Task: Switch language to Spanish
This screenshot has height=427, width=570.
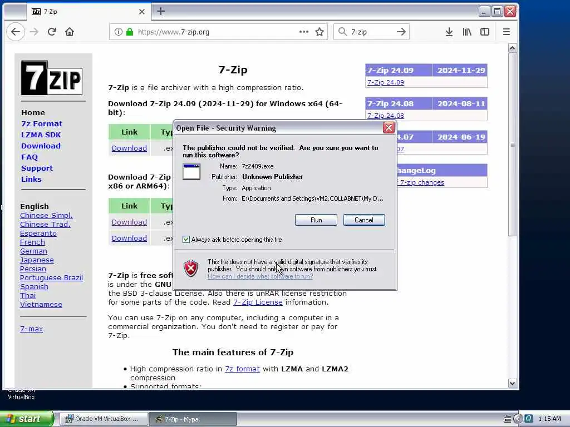Action: 34,286
